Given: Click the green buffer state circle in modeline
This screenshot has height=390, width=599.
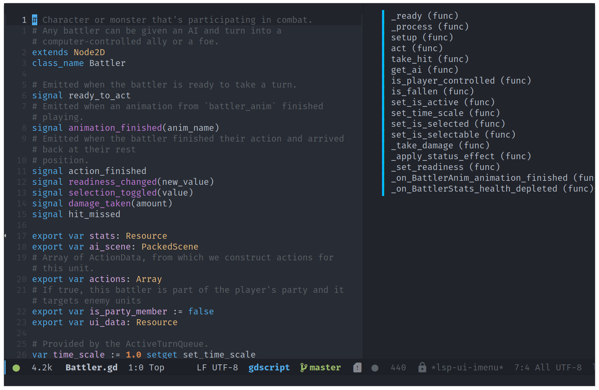Looking at the screenshot, I should [16, 368].
